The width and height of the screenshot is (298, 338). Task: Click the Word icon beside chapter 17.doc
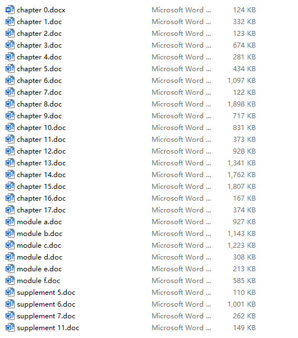point(10,210)
